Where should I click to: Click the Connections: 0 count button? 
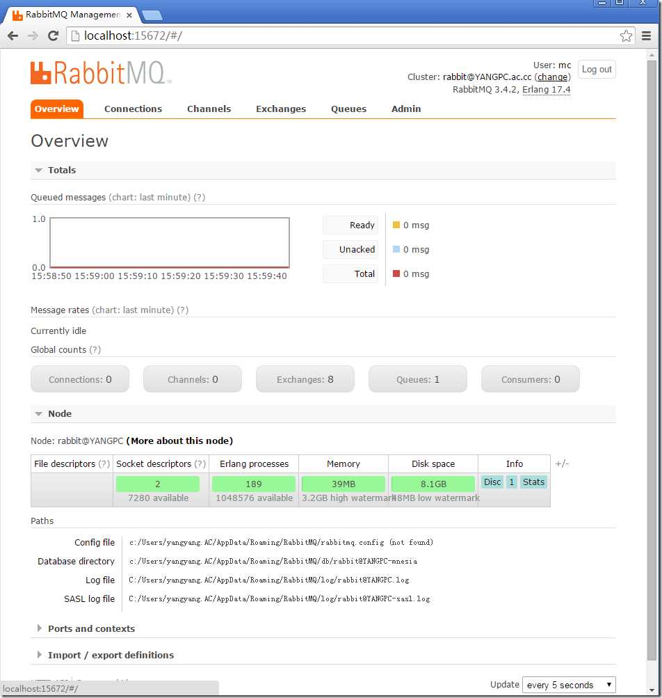80,379
